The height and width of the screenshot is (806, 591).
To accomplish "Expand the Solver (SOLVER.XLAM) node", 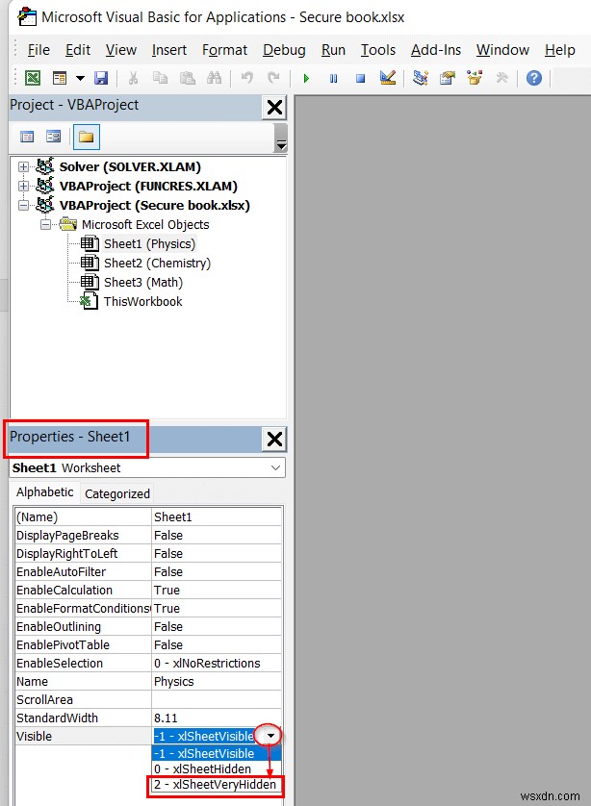I will point(23,167).
